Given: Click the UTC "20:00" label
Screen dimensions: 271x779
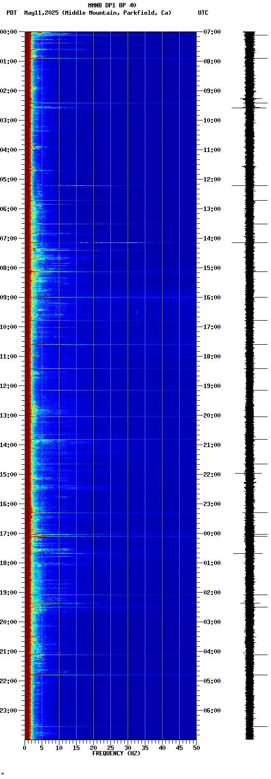Looking at the screenshot, I should coord(212,416).
